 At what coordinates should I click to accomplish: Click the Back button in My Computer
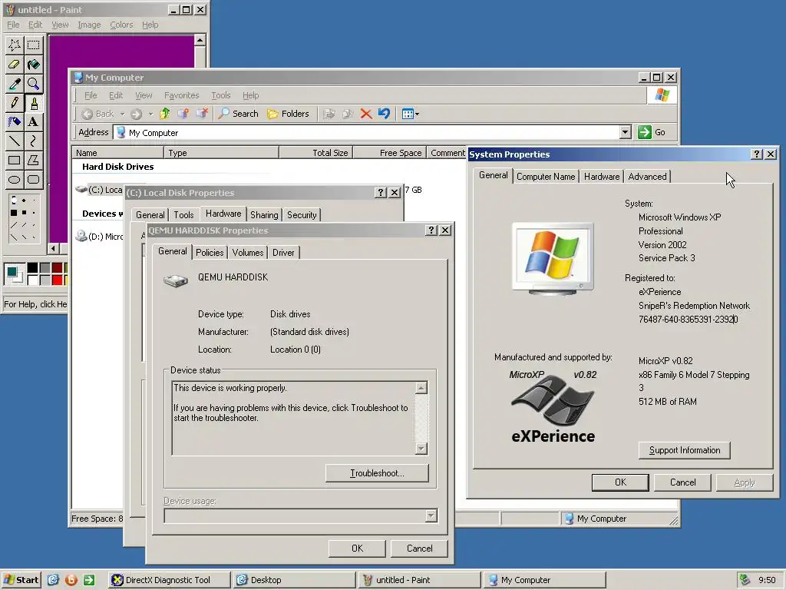98,114
